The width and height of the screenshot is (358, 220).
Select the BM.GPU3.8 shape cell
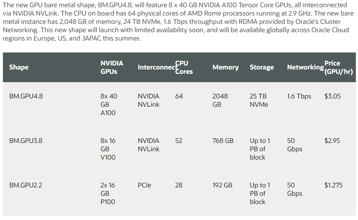(x=26, y=141)
